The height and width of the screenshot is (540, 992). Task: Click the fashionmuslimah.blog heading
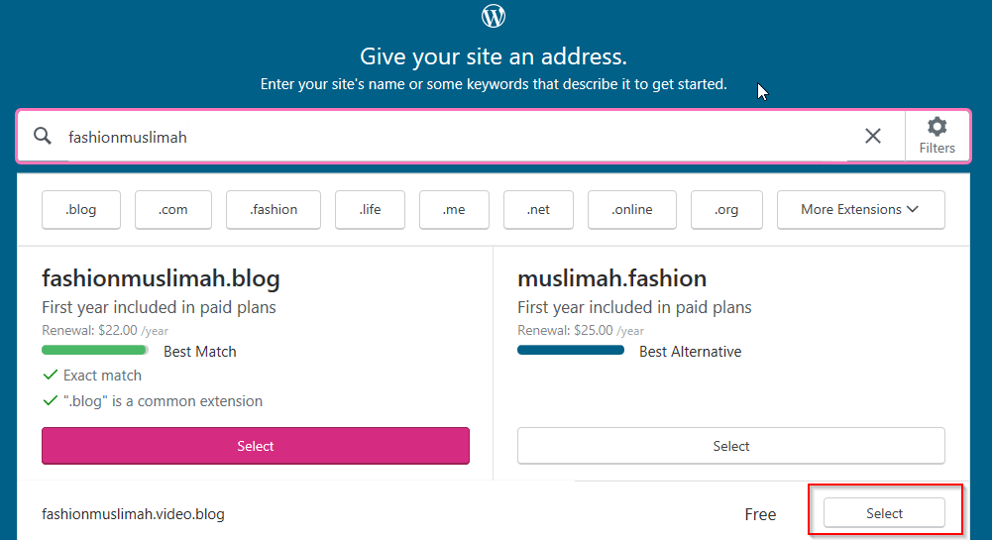[161, 278]
